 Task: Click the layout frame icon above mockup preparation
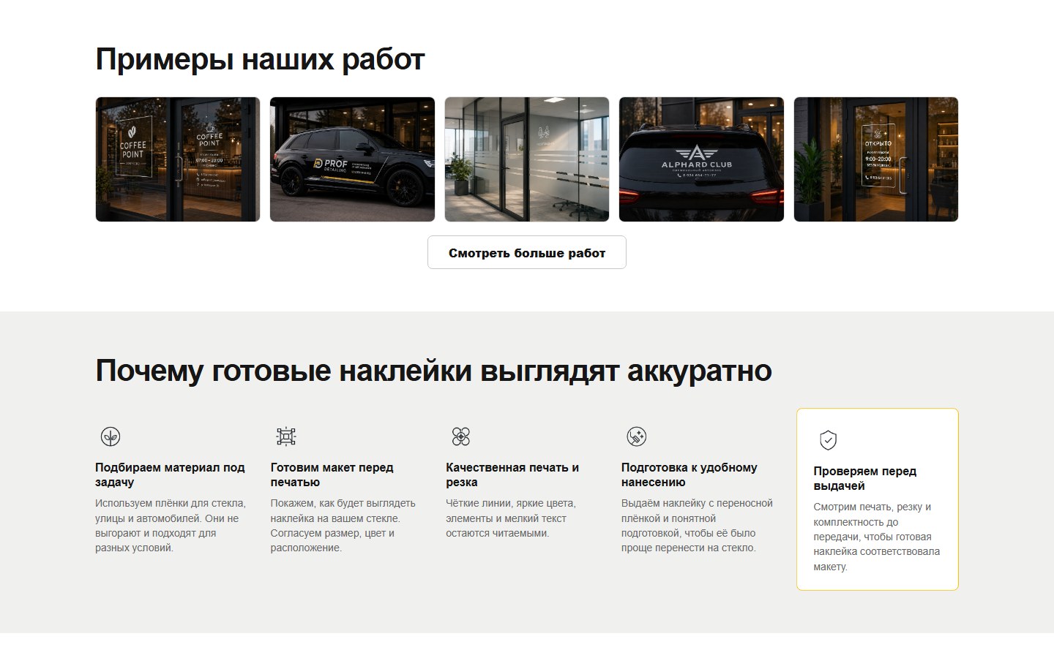pos(285,436)
